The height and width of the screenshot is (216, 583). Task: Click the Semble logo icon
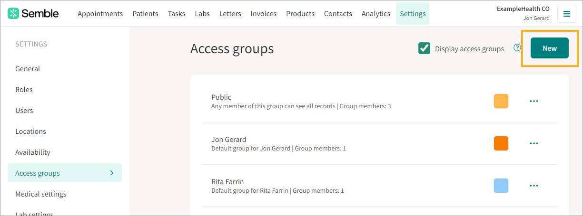point(14,13)
